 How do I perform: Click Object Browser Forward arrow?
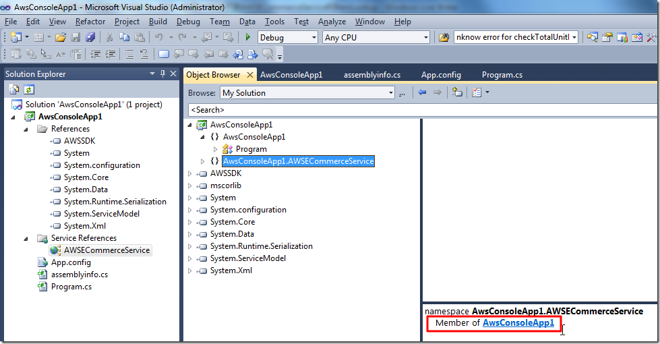[x=438, y=92]
